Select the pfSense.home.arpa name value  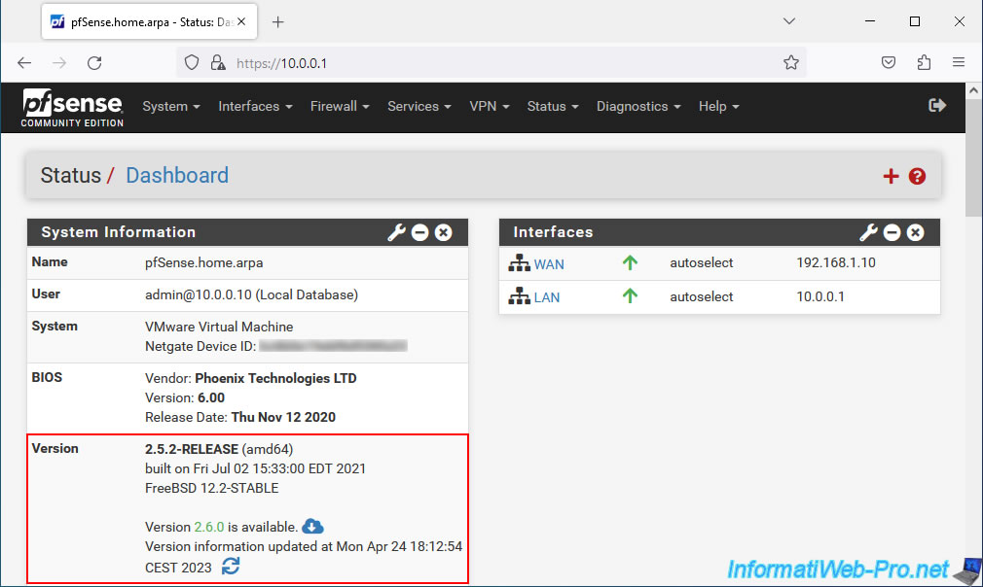point(203,262)
